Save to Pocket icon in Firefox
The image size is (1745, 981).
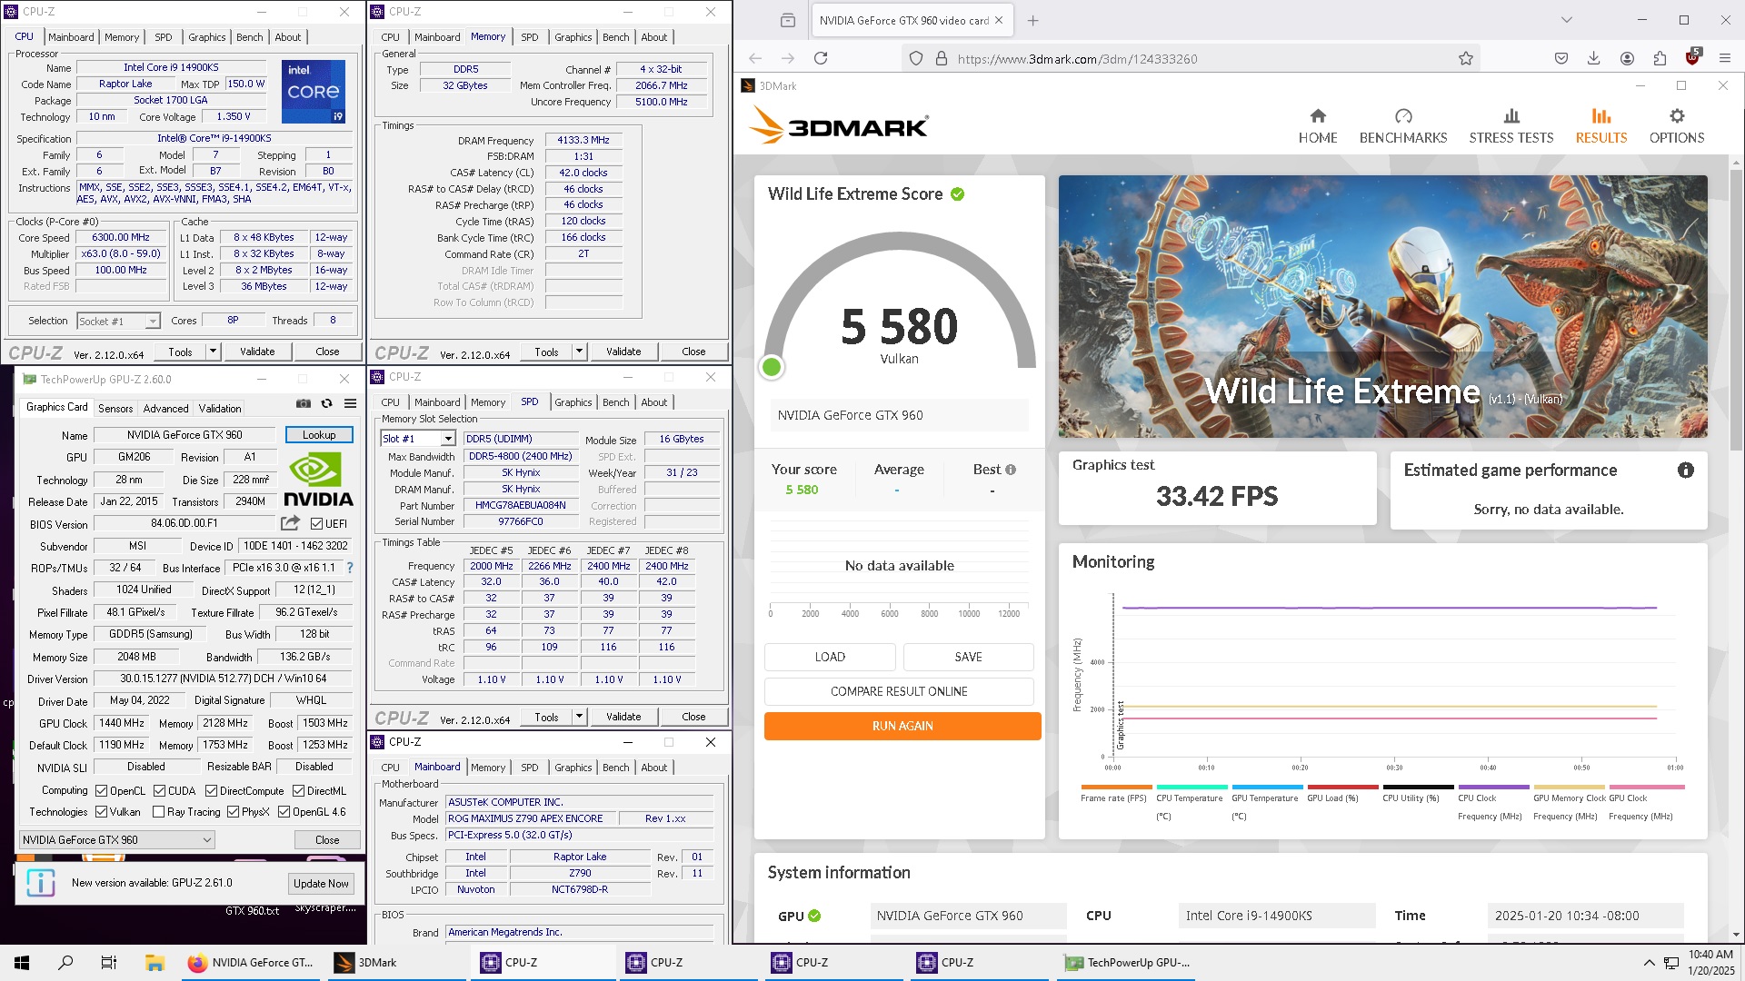[x=1561, y=58]
